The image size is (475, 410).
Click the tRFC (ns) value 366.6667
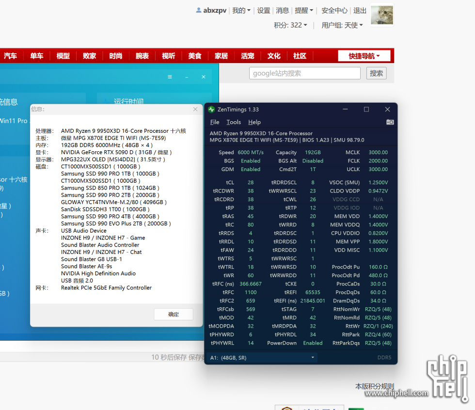[x=251, y=284]
